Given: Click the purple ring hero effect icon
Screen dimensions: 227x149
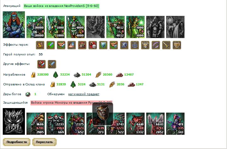Looking at the screenshot, I should pyautogui.click(x=156, y=45).
